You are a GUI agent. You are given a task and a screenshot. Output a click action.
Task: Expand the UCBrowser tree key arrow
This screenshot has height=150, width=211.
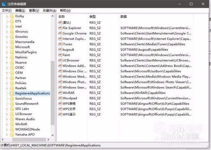pos(7,114)
